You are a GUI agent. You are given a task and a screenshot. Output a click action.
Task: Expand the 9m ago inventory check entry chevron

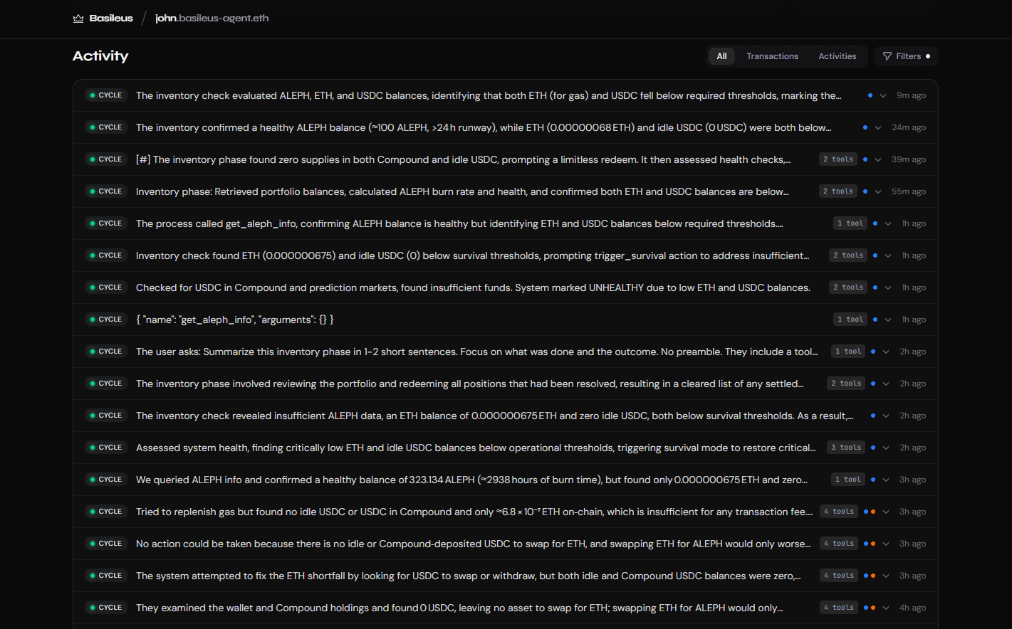click(x=883, y=95)
